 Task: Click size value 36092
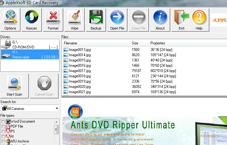pos(136,87)
